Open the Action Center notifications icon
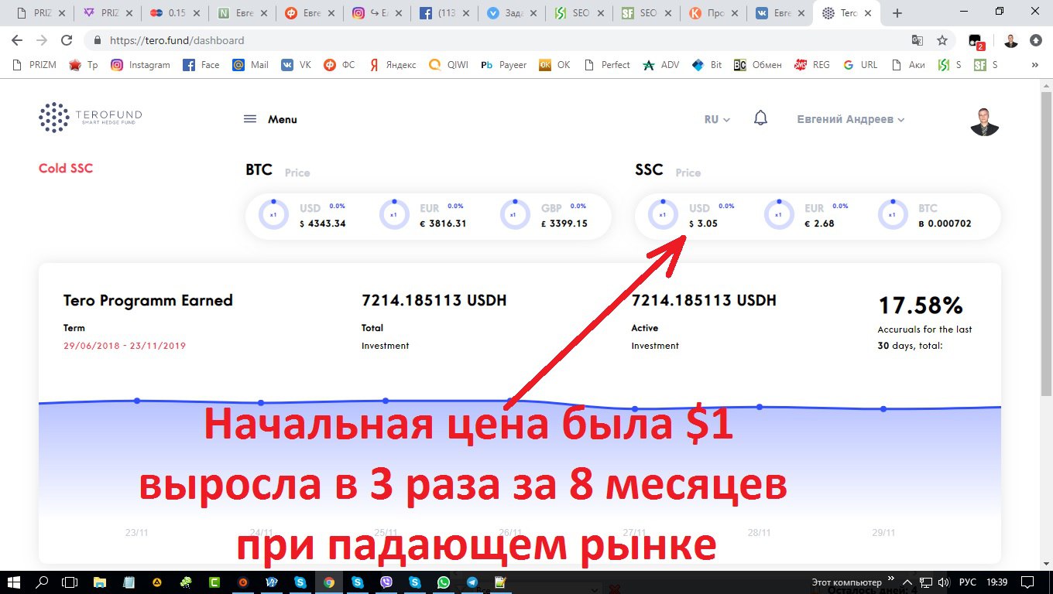This screenshot has height=594, width=1053. point(1027,582)
